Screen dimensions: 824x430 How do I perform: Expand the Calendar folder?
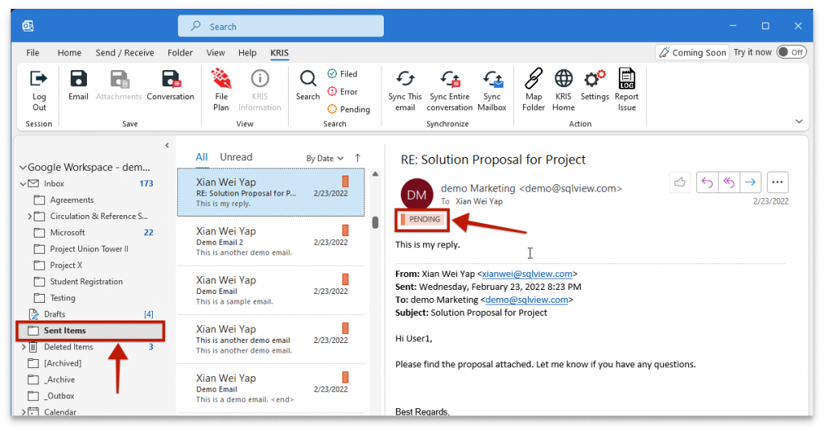coord(23,412)
